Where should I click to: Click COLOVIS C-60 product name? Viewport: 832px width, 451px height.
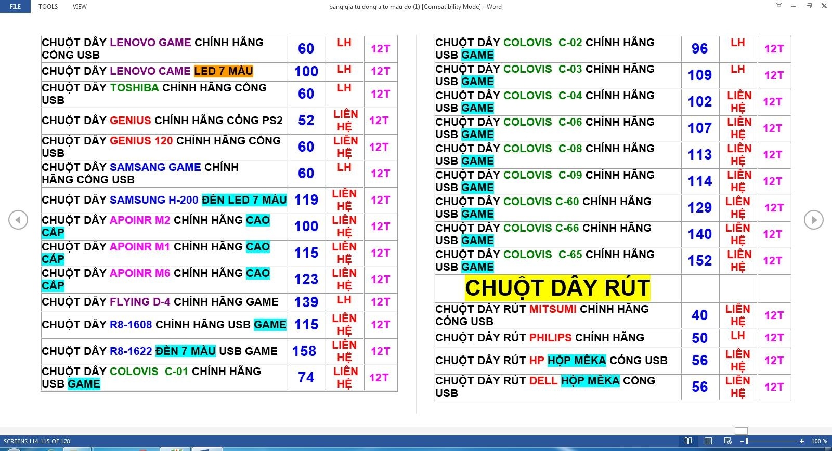tap(541, 202)
